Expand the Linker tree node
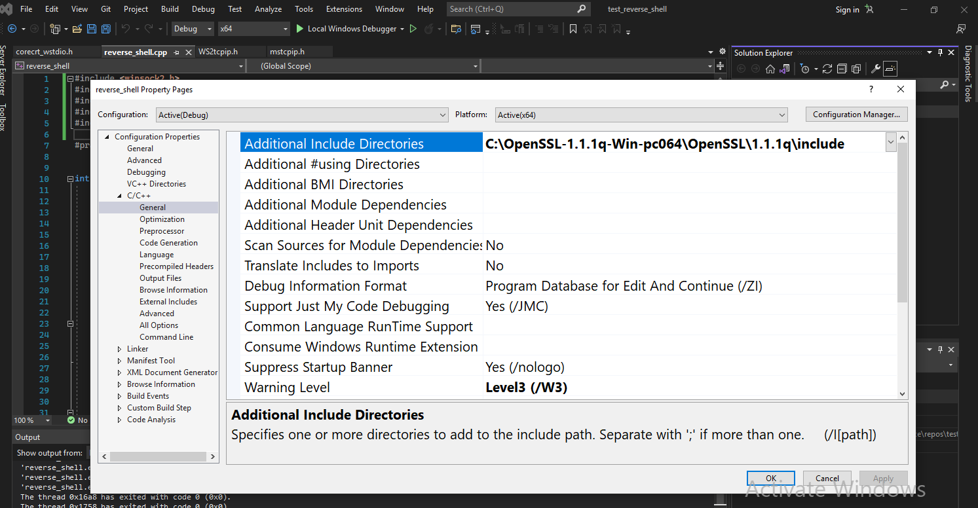Screen dimensions: 978x508 tap(119, 349)
